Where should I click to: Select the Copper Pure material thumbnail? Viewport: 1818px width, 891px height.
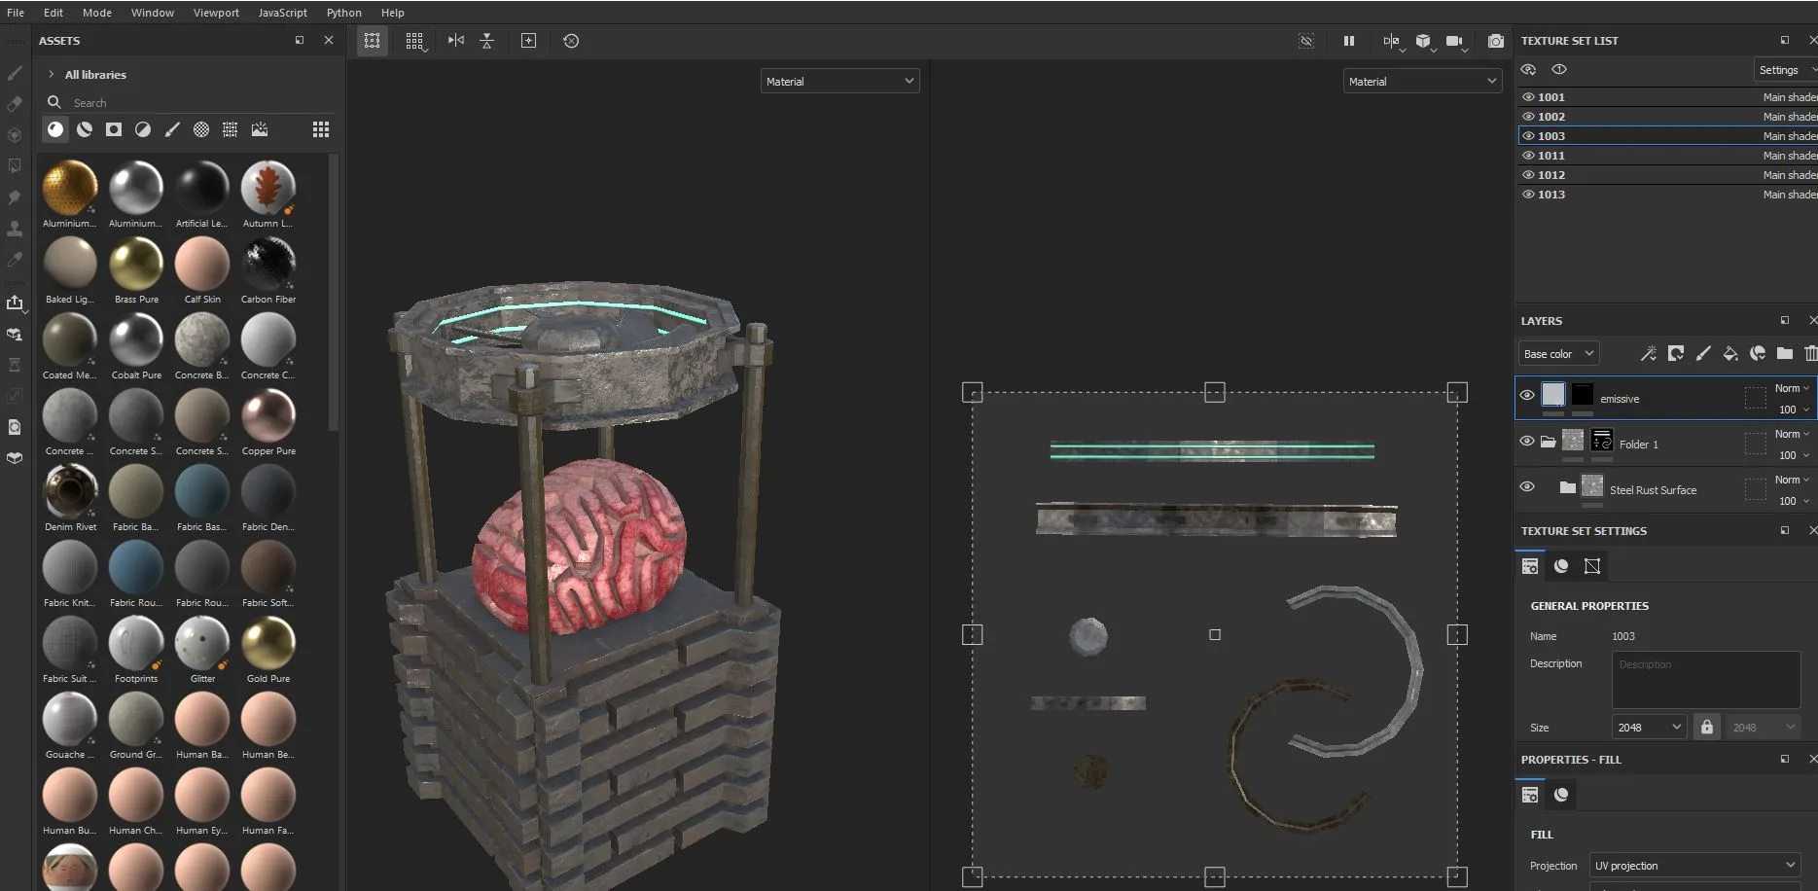[268, 415]
